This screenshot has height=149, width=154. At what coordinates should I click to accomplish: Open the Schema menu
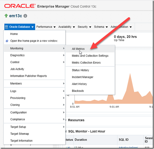pyautogui.click(x=101, y=27)
